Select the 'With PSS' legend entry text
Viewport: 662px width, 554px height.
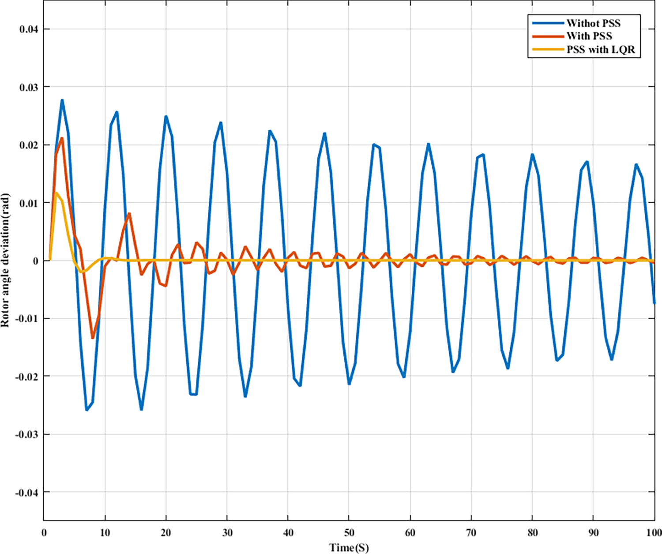click(x=589, y=36)
